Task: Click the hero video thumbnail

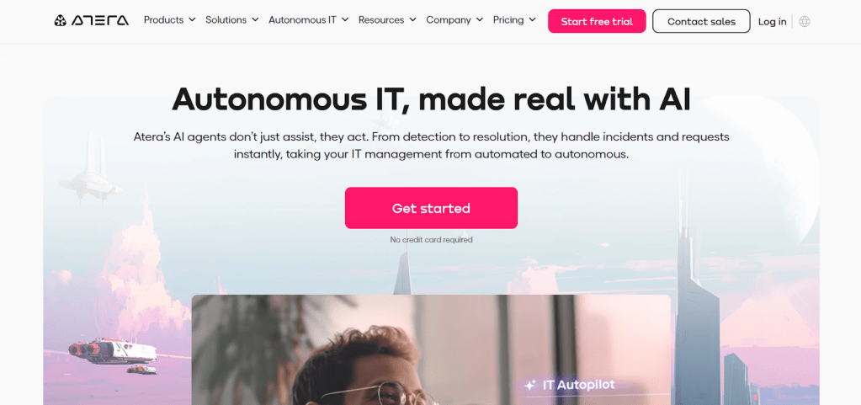Action: [431, 350]
